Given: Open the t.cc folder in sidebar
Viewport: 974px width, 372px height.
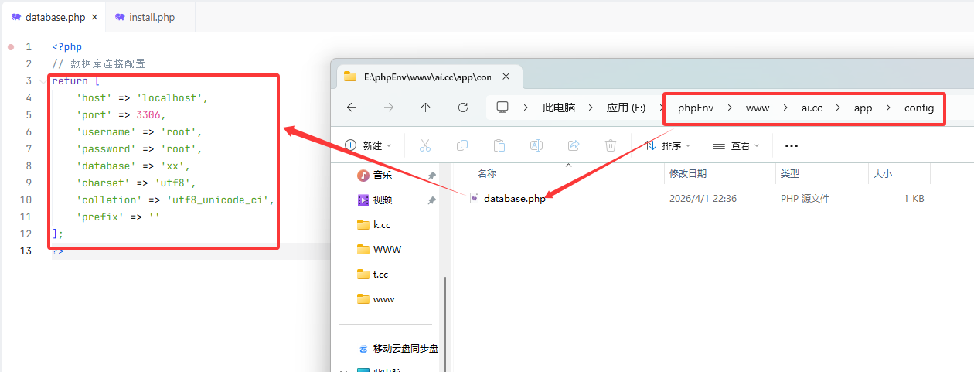Looking at the screenshot, I should (x=380, y=275).
